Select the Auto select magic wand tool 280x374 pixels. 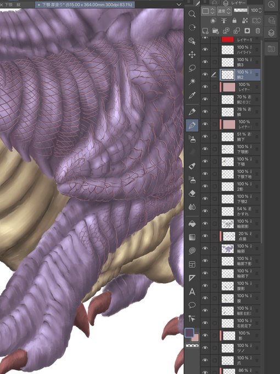192,82
